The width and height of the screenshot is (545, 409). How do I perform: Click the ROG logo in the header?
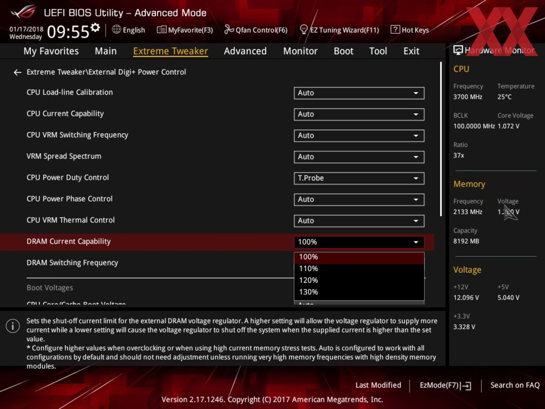coord(23,12)
